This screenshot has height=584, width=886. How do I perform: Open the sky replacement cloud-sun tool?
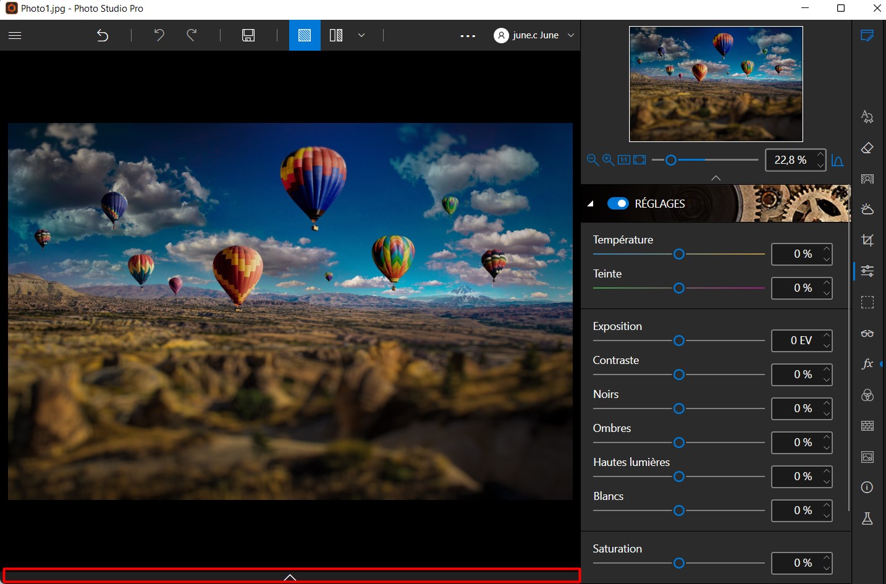pos(867,209)
